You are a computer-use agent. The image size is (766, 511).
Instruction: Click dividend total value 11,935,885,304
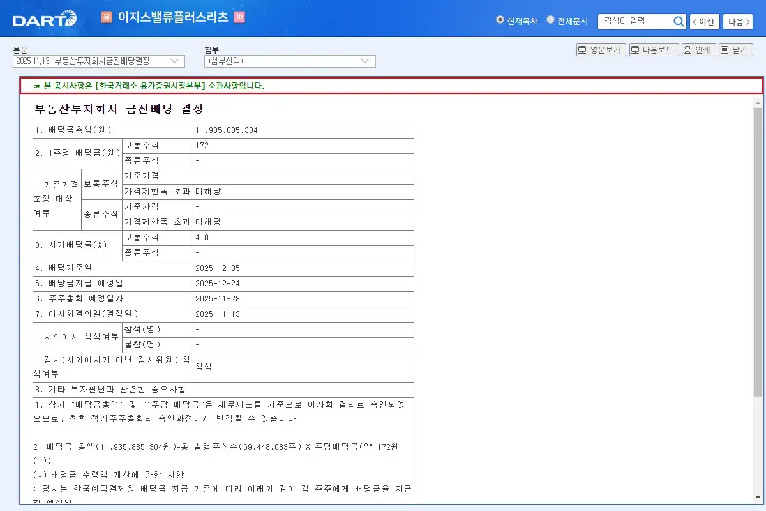click(x=227, y=130)
